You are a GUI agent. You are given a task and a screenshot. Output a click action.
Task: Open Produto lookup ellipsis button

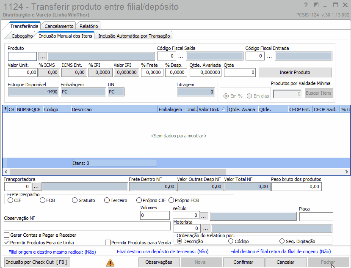(42, 56)
